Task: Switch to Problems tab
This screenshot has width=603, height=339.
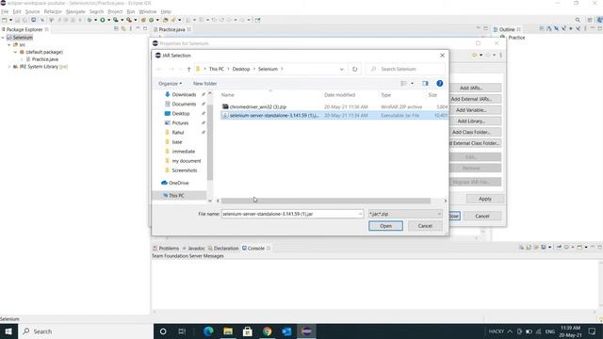Action: (166, 249)
